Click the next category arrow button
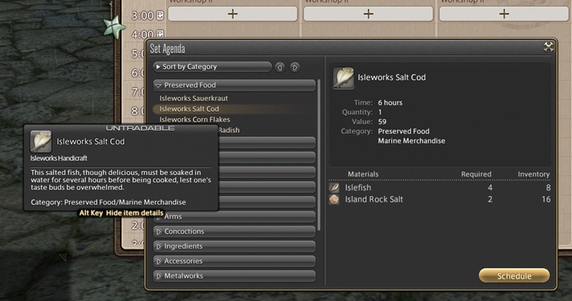 tap(295, 67)
